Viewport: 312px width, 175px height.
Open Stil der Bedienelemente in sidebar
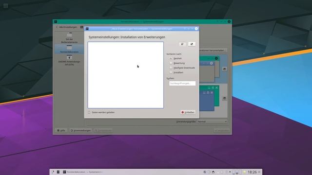[69, 37]
